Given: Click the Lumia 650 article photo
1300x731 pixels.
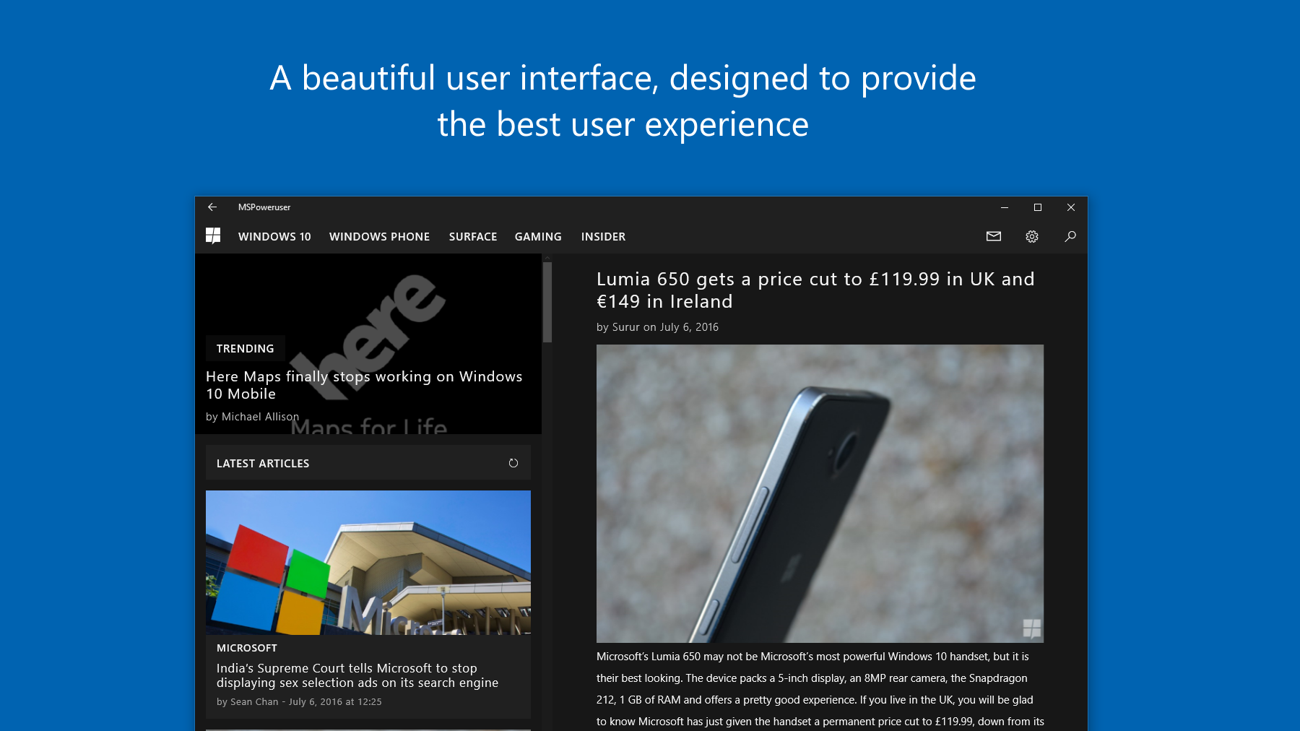Looking at the screenshot, I should [x=820, y=493].
